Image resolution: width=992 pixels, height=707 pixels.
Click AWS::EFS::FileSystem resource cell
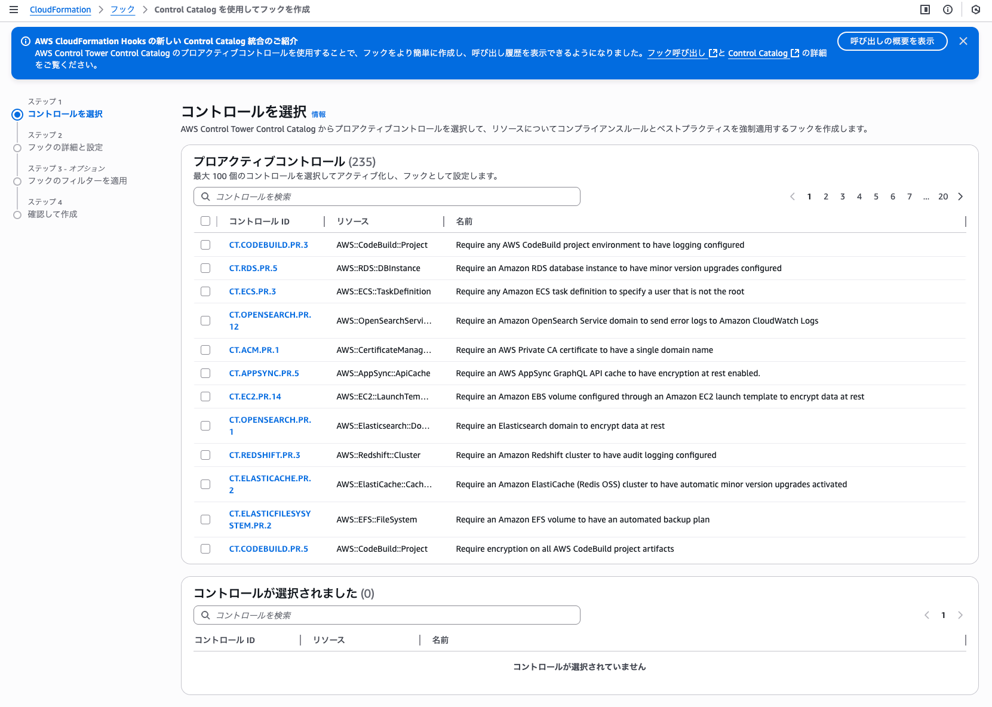point(376,520)
